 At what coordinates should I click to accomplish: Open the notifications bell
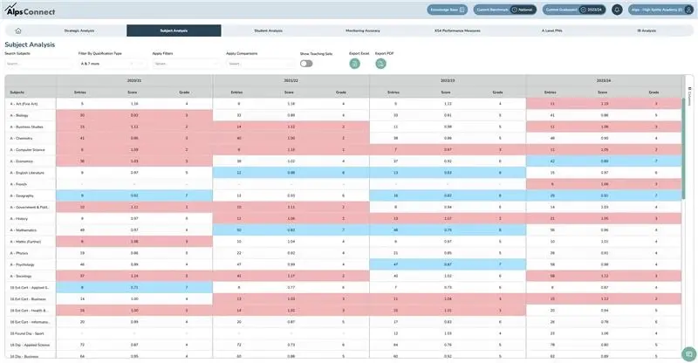point(618,10)
